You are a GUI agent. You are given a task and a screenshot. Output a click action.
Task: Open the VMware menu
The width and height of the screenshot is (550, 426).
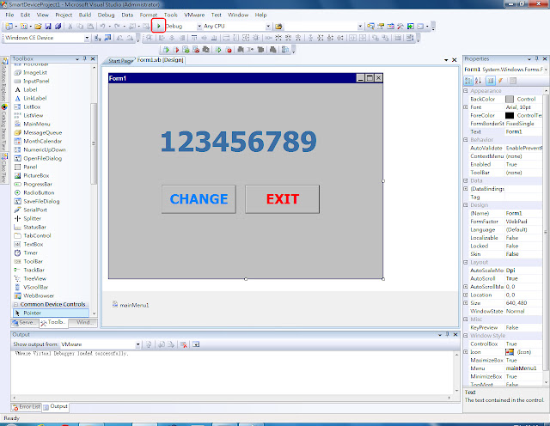pyautogui.click(x=194, y=15)
